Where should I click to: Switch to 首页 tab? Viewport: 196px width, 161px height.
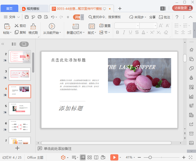tap(9, 9)
